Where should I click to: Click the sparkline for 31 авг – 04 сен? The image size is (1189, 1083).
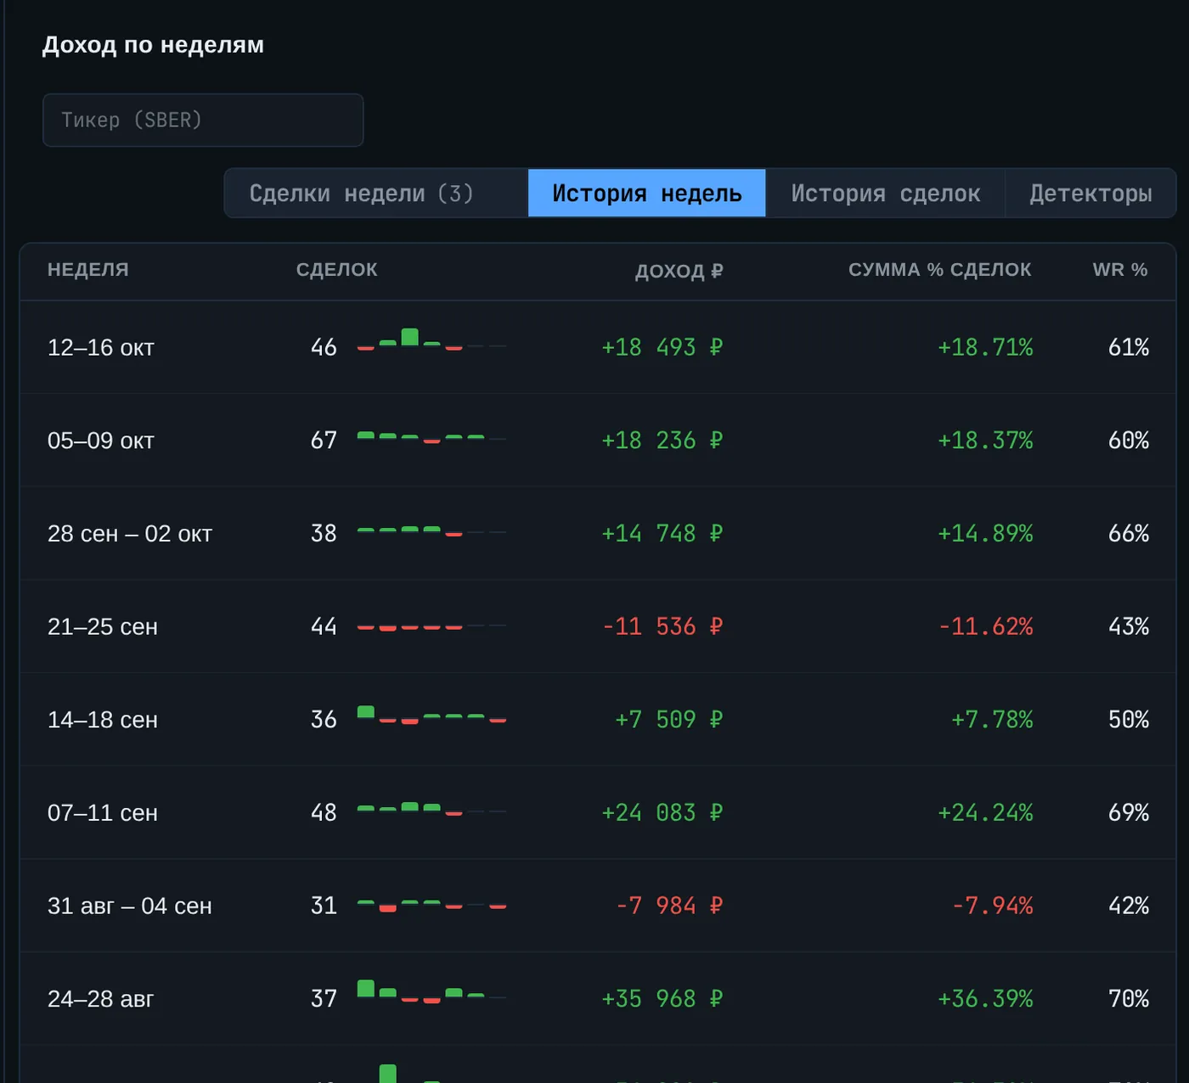click(431, 906)
